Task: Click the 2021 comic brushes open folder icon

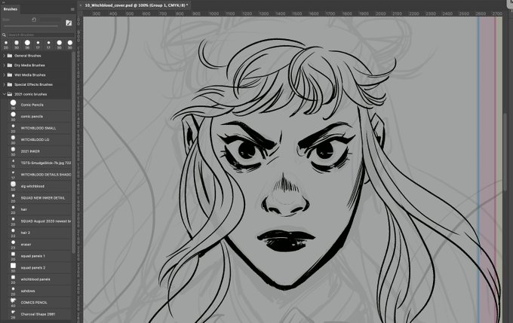Action: pyautogui.click(x=10, y=94)
